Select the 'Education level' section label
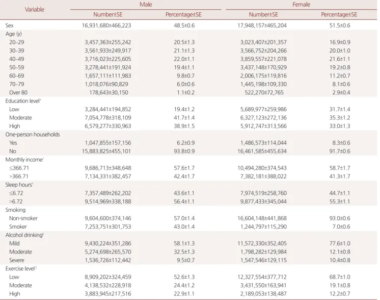 click(23, 101)
